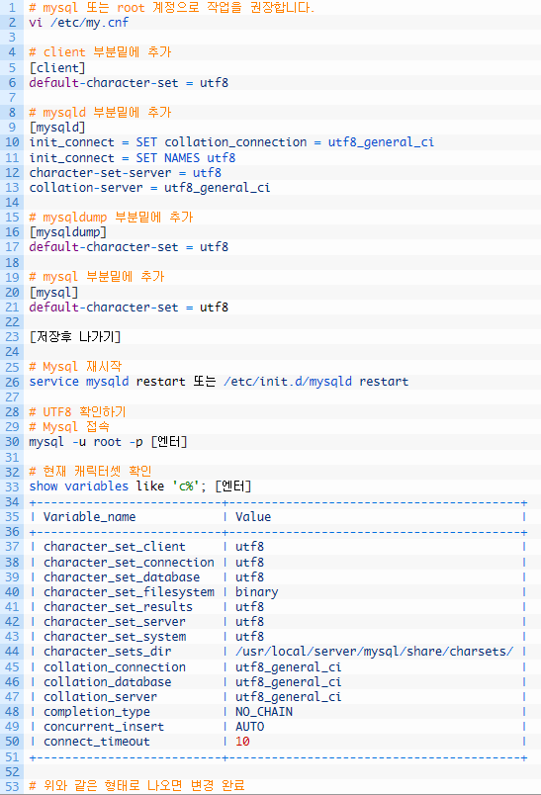Select the '[client]' section header text
This screenshot has width=541, height=795.
point(56,67)
